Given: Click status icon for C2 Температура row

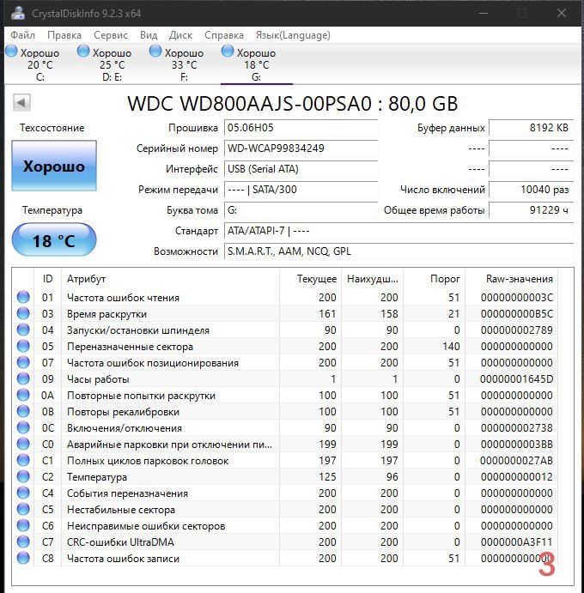Looking at the screenshot, I should click(23, 476).
